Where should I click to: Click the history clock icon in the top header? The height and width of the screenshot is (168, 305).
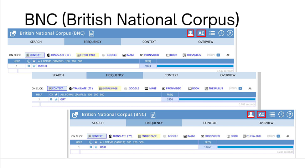click(221, 33)
